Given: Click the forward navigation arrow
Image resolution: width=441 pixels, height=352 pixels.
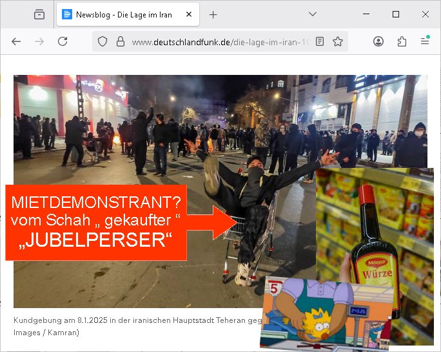Looking at the screenshot, I should pos(39,41).
